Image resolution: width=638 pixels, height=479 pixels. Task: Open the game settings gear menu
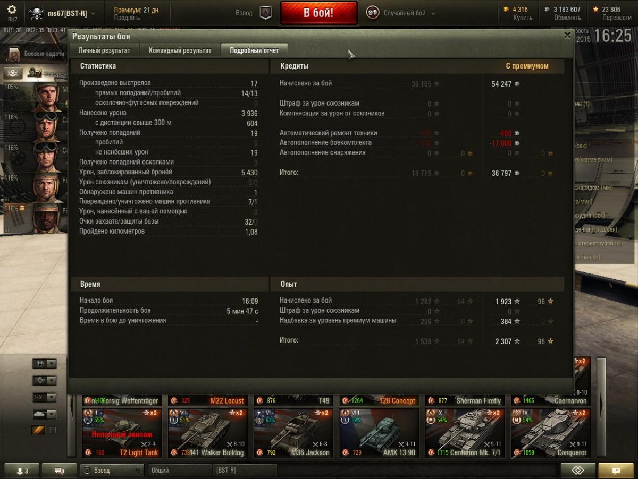pos(12,10)
